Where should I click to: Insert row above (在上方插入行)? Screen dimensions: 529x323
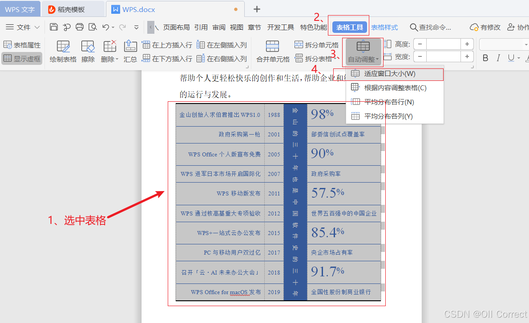click(167, 45)
